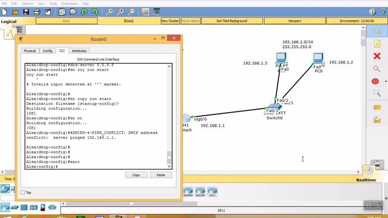This screenshot has width=388, height=218.
Task: Switch to the Attributes tab
Action: [79, 51]
